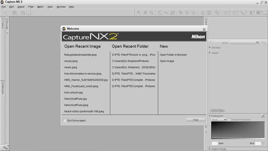Click the Print icon in left toolbar
The width and height of the screenshot is (268, 151).
23,13
